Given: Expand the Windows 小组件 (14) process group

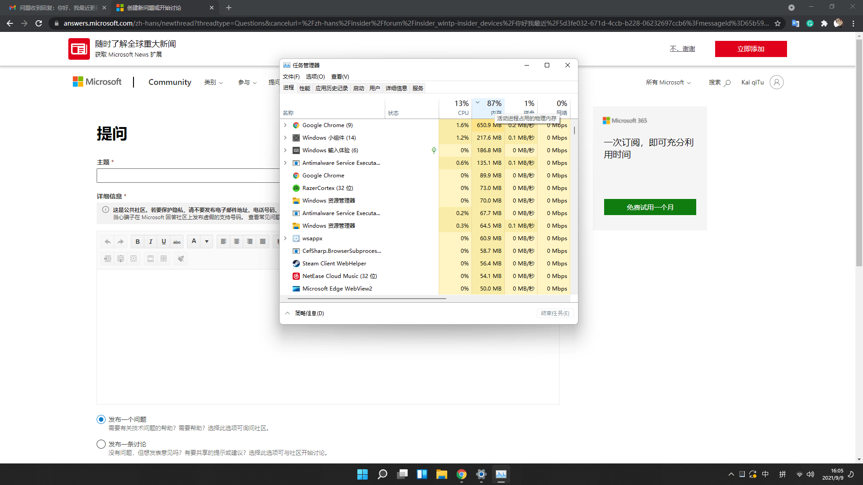Looking at the screenshot, I should (x=285, y=138).
